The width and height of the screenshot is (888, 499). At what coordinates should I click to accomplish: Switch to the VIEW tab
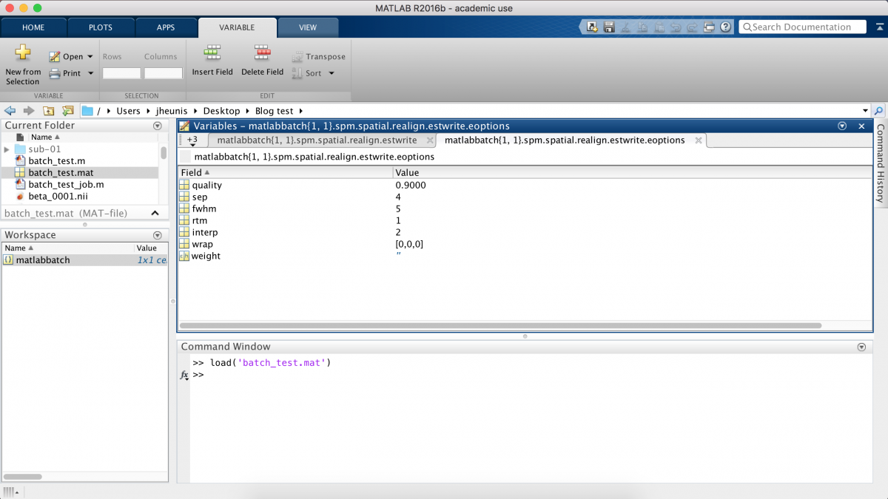pos(308,27)
